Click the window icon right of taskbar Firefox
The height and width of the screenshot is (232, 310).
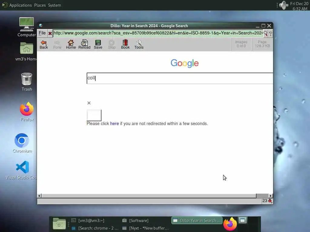click(242, 220)
